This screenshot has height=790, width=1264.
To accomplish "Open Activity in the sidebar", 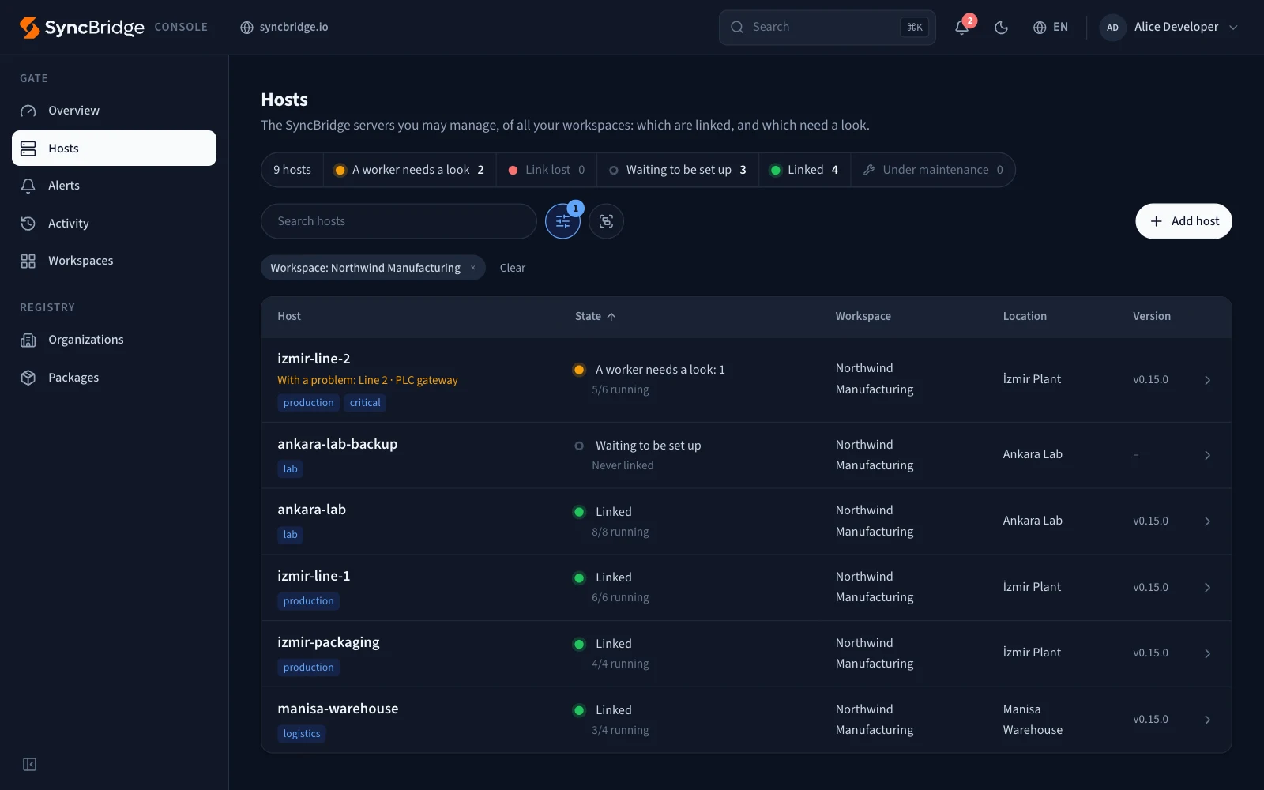I will [x=114, y=224].
